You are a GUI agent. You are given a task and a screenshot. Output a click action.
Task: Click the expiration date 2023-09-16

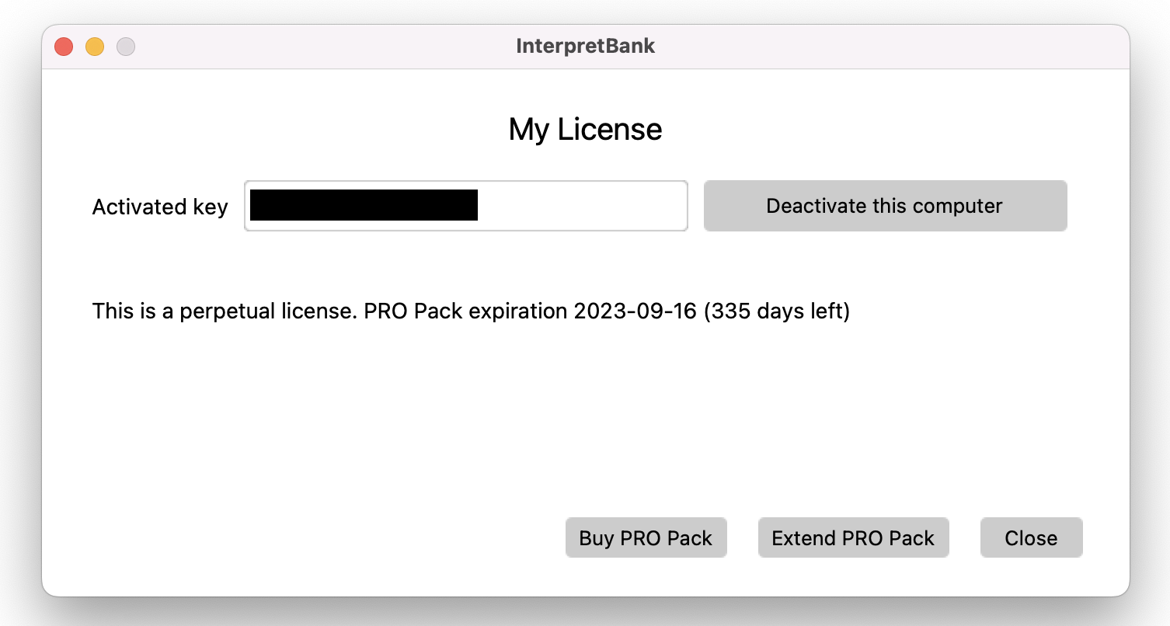(635, 311)
